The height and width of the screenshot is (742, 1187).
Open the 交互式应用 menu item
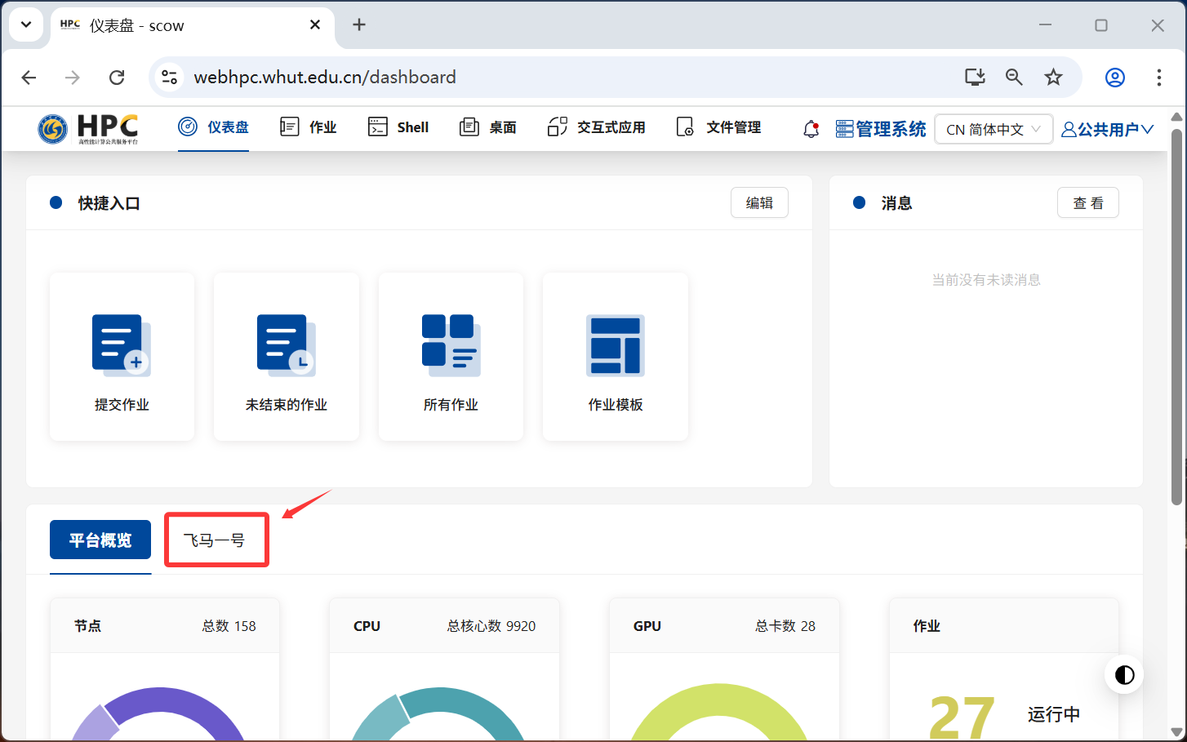click(x=597, y=127)
